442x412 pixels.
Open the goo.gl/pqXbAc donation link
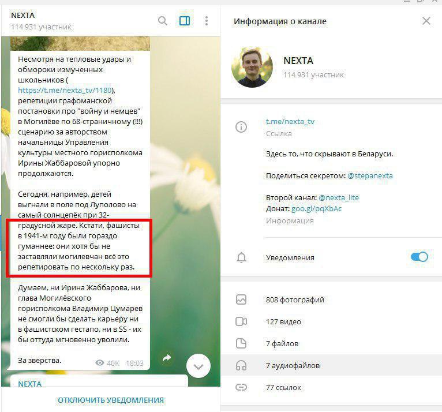coord(317,208)
